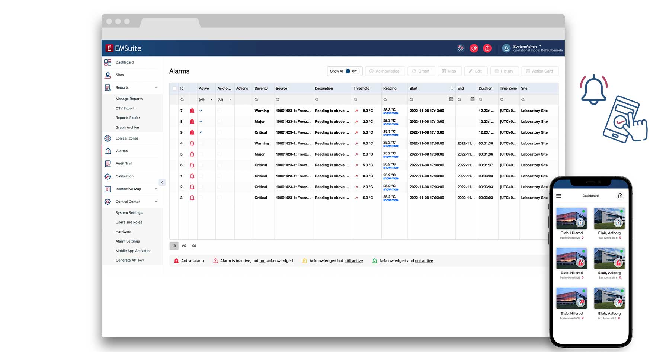Click the SystemAdmin user avatar icon
The image size is (666, 352).
coord(506,48)
